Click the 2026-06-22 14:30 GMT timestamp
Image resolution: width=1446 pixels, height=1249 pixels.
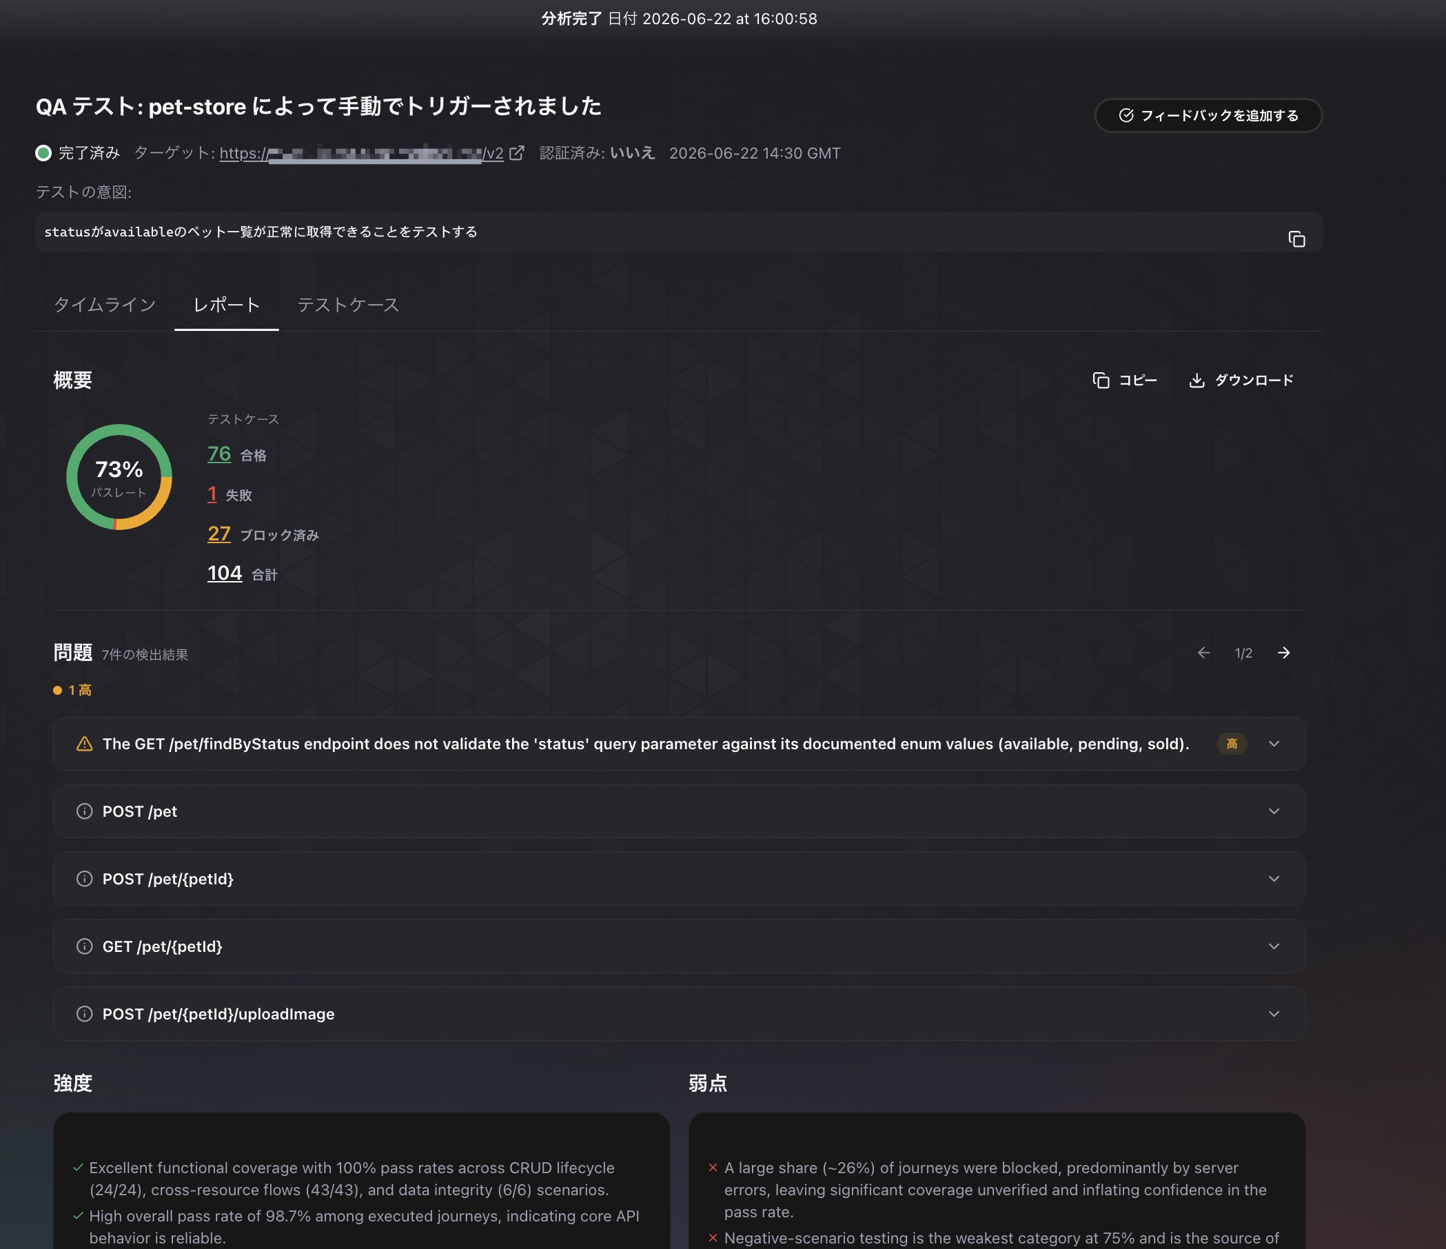coord(755,153)
